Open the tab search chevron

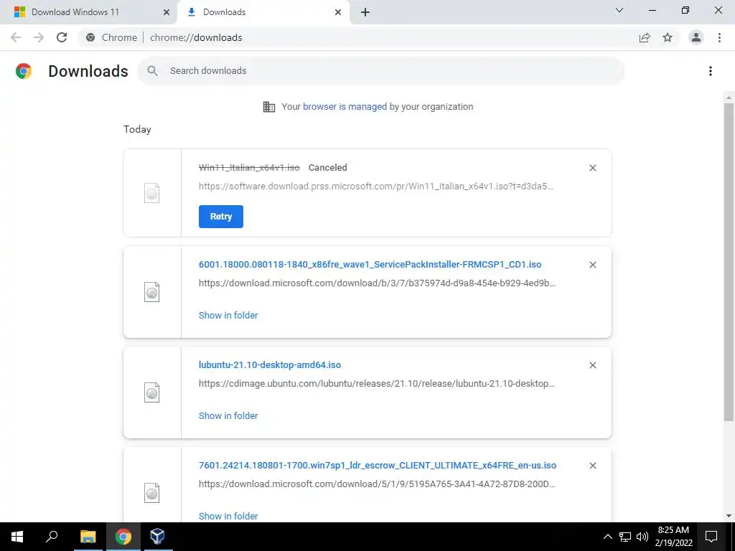click(x=619, y=10)
